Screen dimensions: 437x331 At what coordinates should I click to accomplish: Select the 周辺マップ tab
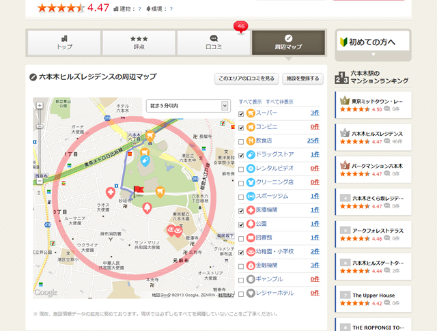pyautogui.click(x=288, y=42)
